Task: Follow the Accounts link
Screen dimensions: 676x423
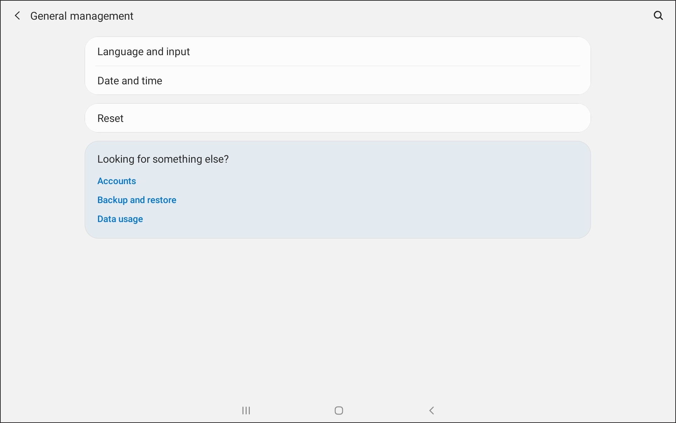Action: pos(117,181)
